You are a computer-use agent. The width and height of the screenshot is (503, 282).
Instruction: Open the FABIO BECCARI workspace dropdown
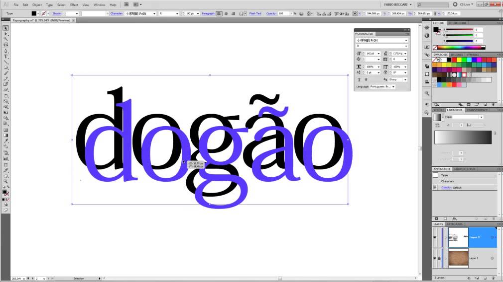pos(398,4)
